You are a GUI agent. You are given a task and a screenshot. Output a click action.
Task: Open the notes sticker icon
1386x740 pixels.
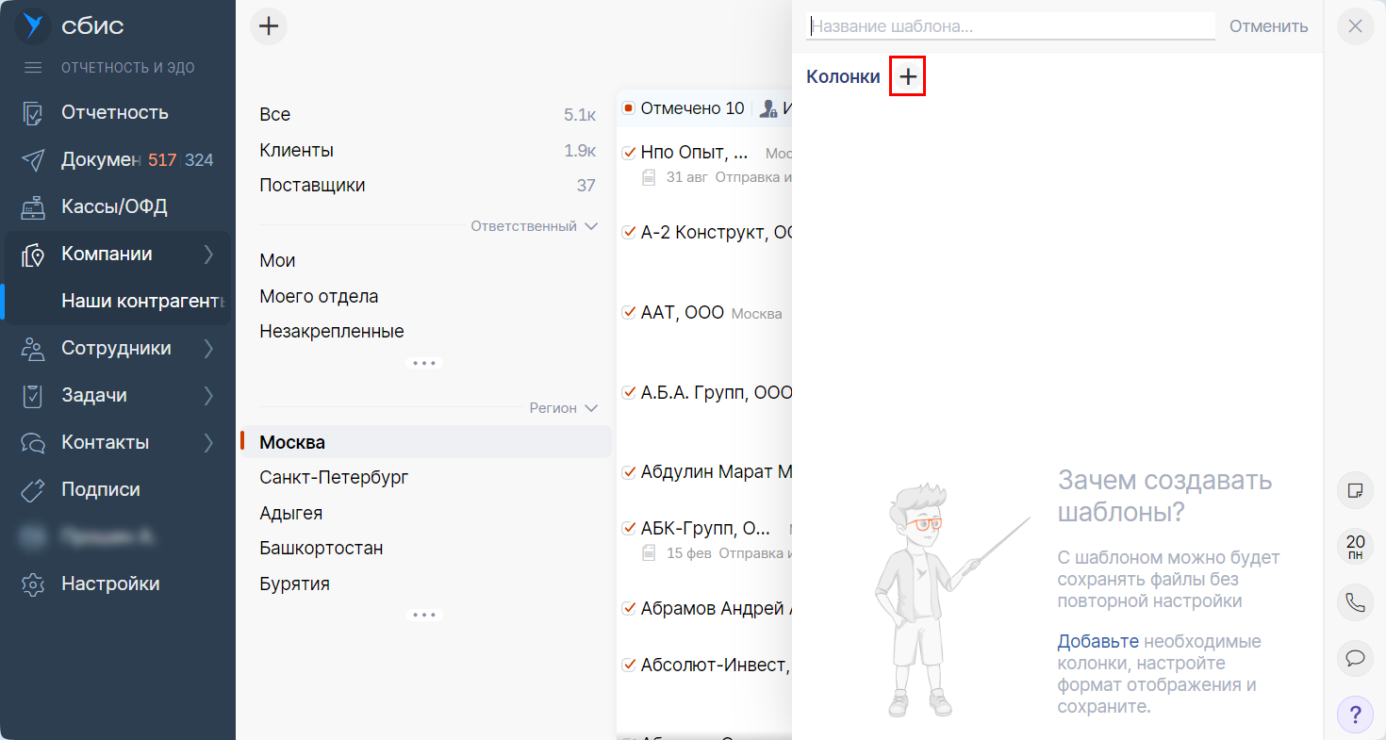click(1356, 491)
